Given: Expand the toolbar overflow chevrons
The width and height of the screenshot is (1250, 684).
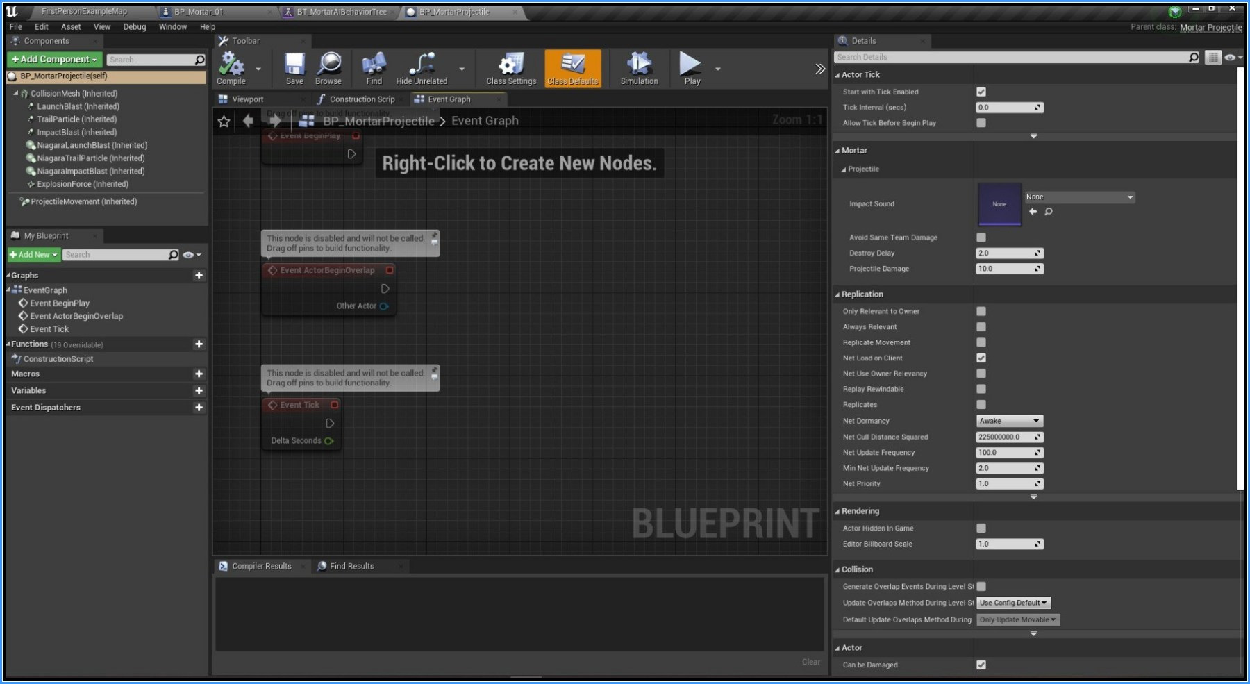Looking at the screenshot, I should click(820, 69).
